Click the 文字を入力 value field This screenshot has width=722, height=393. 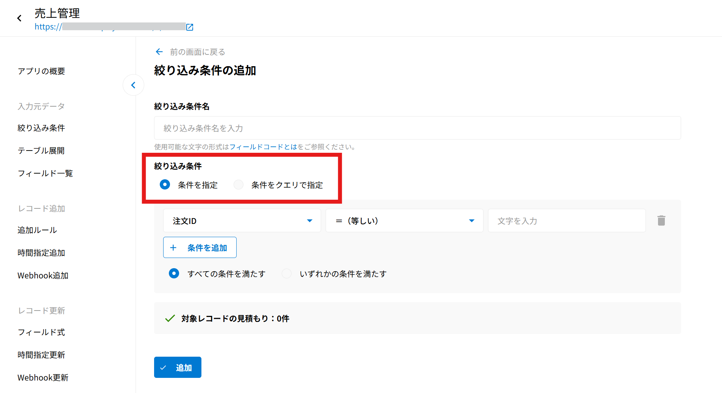[x=566, y=221]
